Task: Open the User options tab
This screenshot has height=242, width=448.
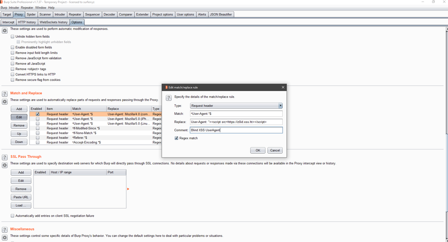Action: pos(185,15)
